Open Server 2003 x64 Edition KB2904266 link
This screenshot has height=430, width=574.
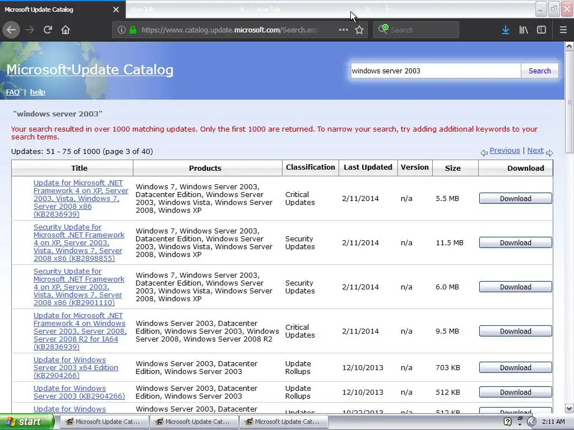(76, 367)
